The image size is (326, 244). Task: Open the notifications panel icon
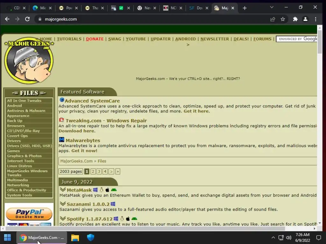318,238
